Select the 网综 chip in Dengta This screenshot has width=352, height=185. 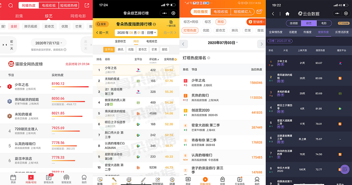(x=221, y=22)
